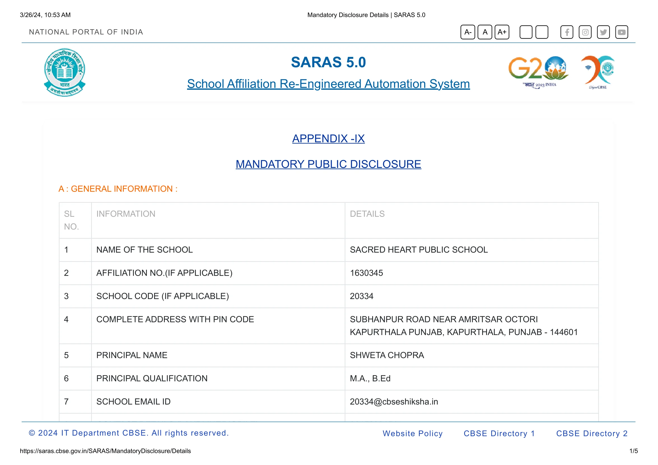The height and width of the screenshot is (465, 658).
Task: Open the CBSE Directory 2 link
Action: pos(592,433)
